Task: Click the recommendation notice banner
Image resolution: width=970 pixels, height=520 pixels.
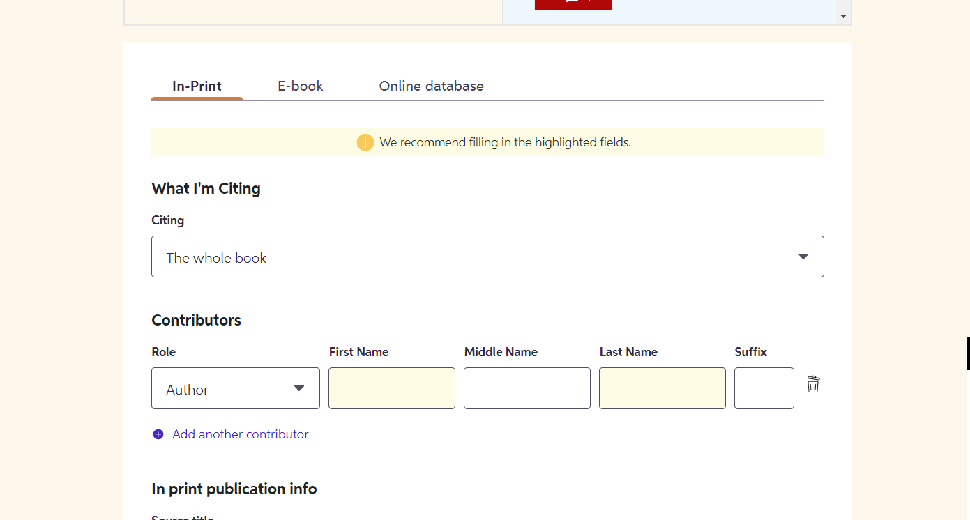Action: (487, 142)
